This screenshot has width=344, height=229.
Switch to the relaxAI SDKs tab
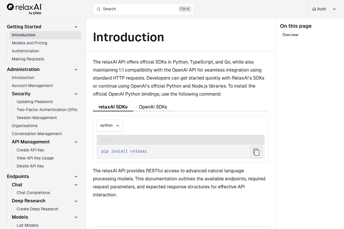coord(113,107)
